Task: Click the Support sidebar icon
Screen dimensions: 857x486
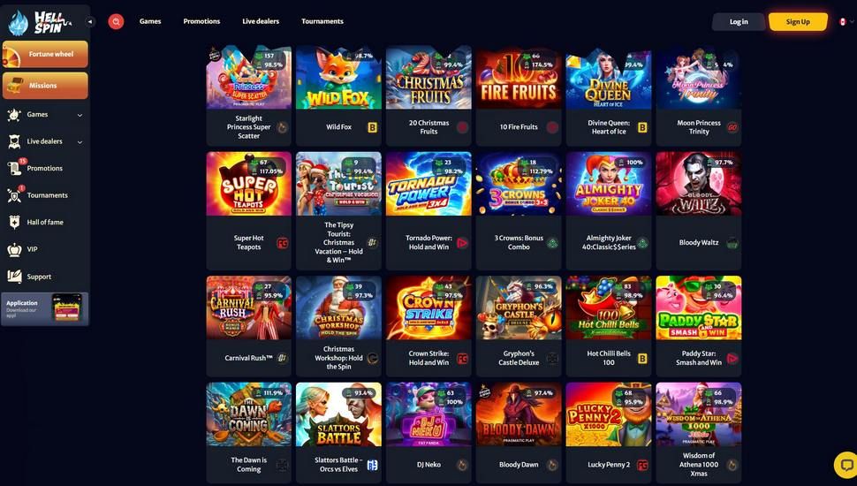Action: (15, 277)
